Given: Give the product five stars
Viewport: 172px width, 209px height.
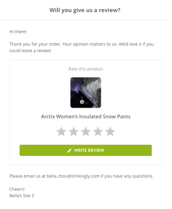Looking at the screenshot, I should tap(110, 131).
